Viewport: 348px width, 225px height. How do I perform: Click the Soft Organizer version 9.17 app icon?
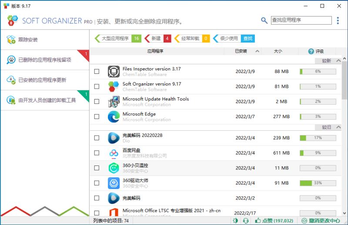point(114,86)
